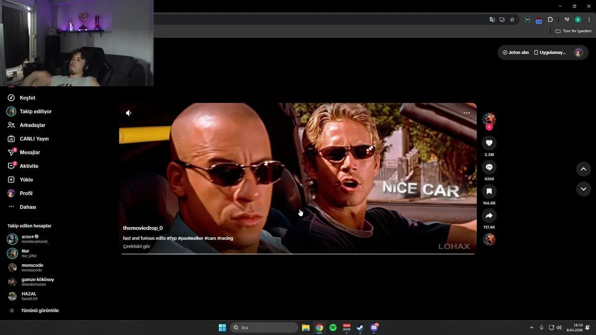Open the Chrome extensions puzzle icon
The image size is (596, 335).
pos(550,20)
